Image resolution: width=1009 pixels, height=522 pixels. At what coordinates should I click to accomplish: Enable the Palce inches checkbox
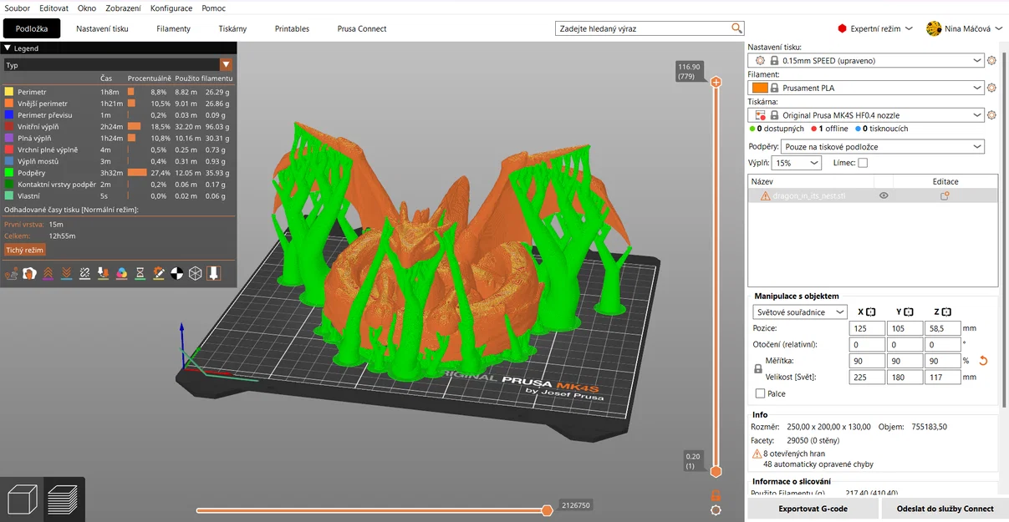click(760, 393)
